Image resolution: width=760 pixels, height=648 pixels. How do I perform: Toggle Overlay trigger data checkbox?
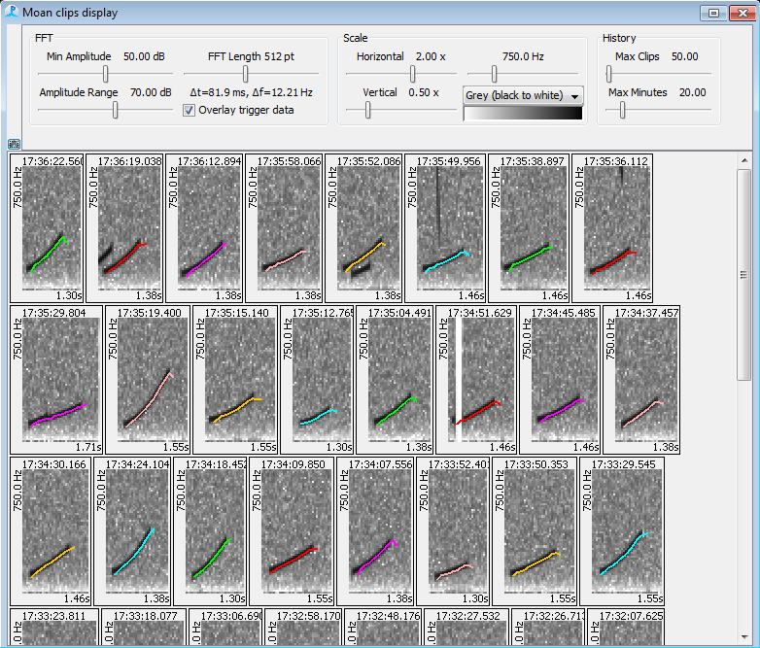pyautogui.click(x=190, y=111)
